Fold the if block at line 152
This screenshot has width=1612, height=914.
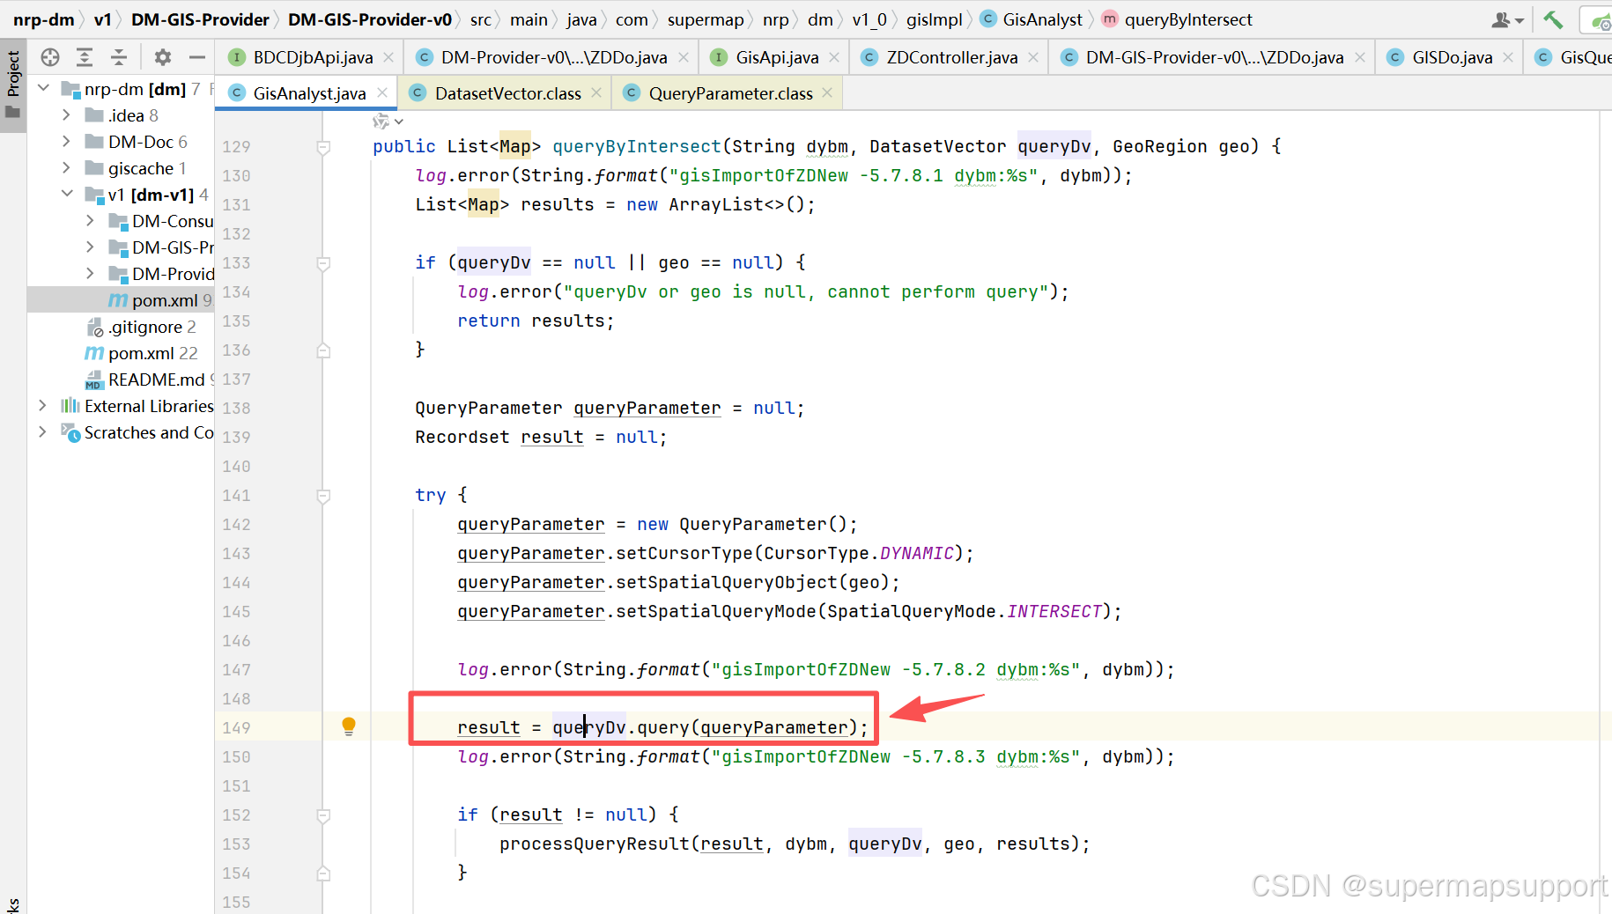(323, 815)
